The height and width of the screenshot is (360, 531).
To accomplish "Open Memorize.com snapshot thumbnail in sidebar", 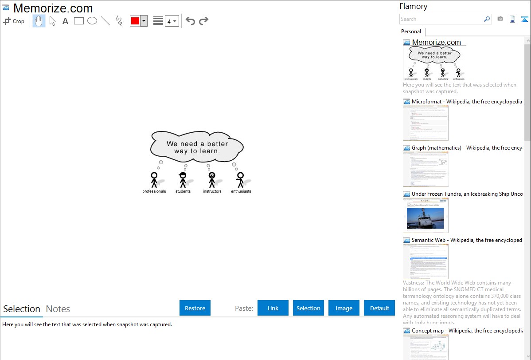I will coord(435,63).
